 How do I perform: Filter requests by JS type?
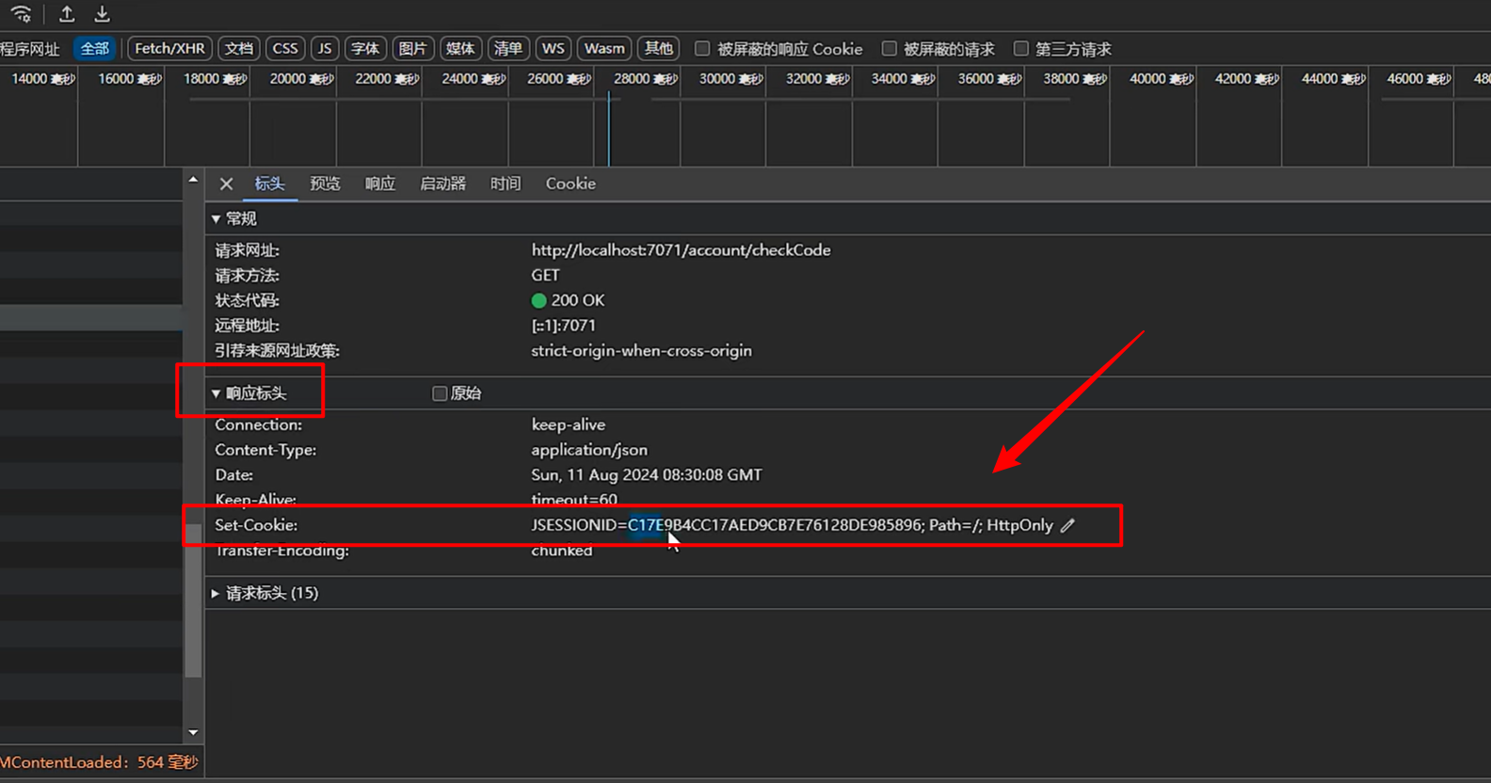325,49
